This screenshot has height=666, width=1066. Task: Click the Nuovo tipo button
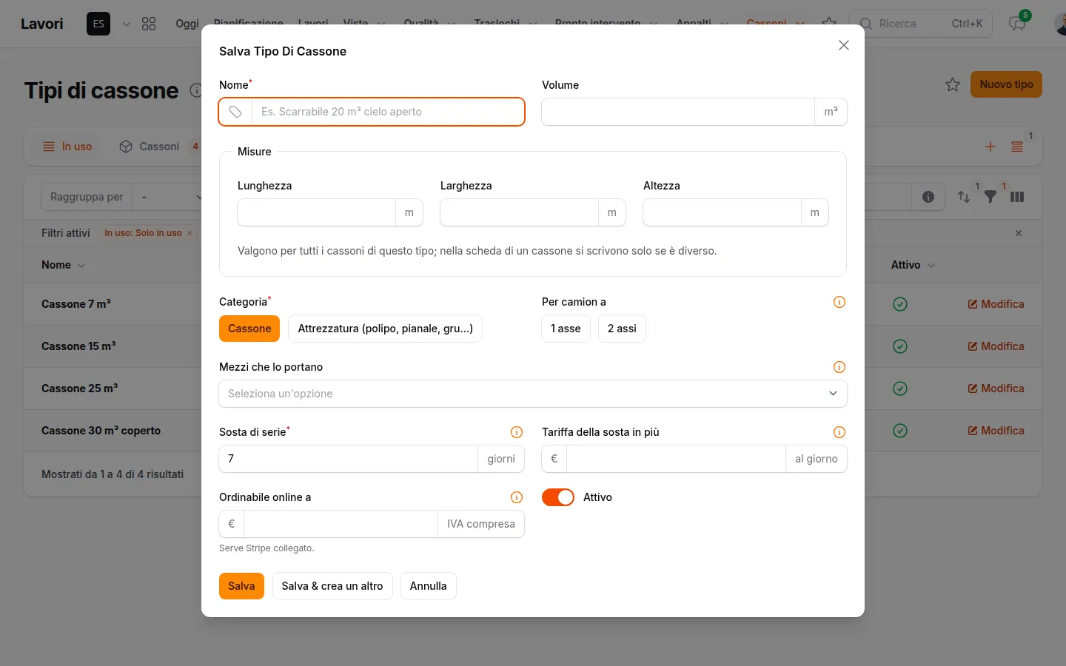point(1006,84)
